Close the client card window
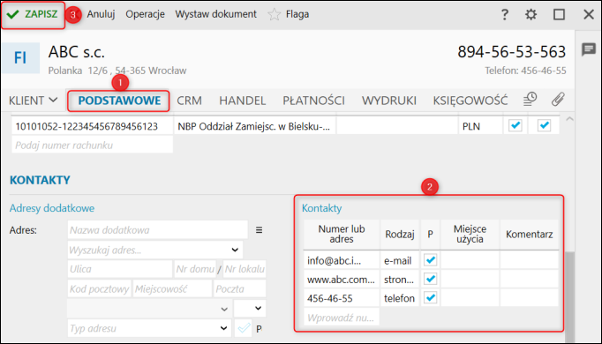The height and width of the screenshot is (344, 602). click(x=589, y=15)
